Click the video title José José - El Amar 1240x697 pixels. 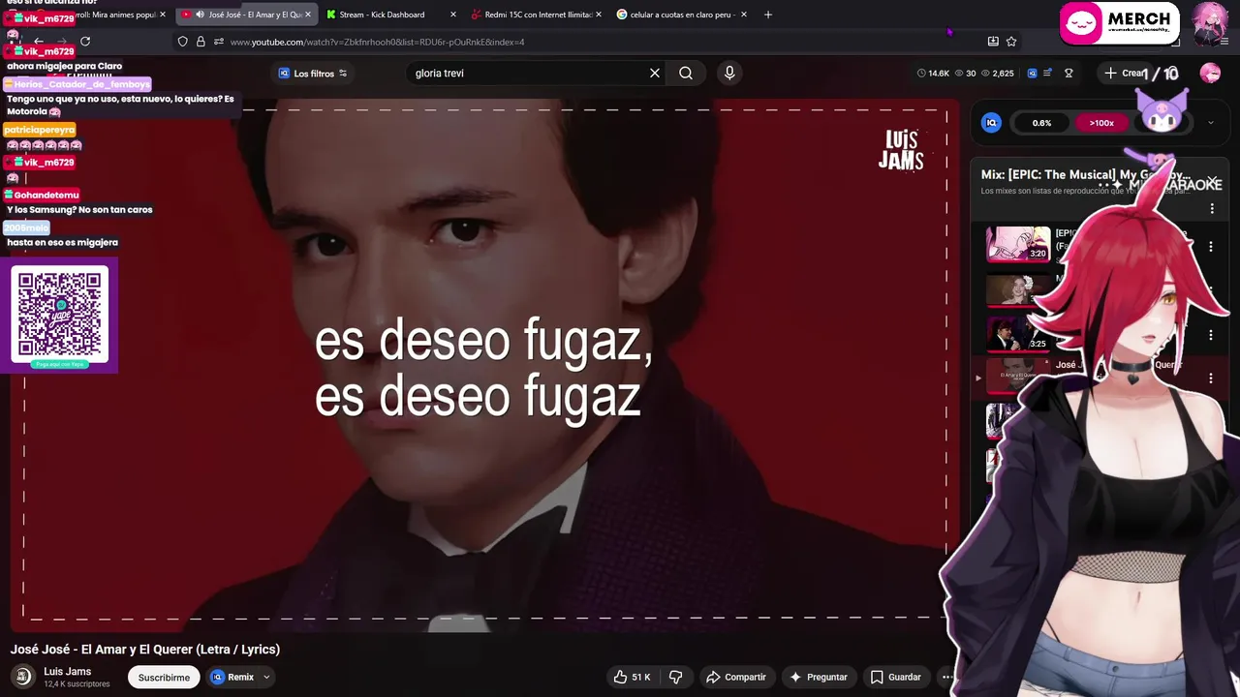pyautogui.click(x=145, y=650)
